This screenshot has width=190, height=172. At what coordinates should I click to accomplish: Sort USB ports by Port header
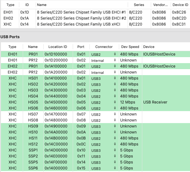coord(81,47)
